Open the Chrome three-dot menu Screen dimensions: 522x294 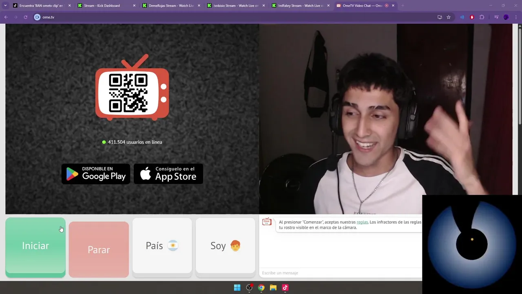[516, 17]
